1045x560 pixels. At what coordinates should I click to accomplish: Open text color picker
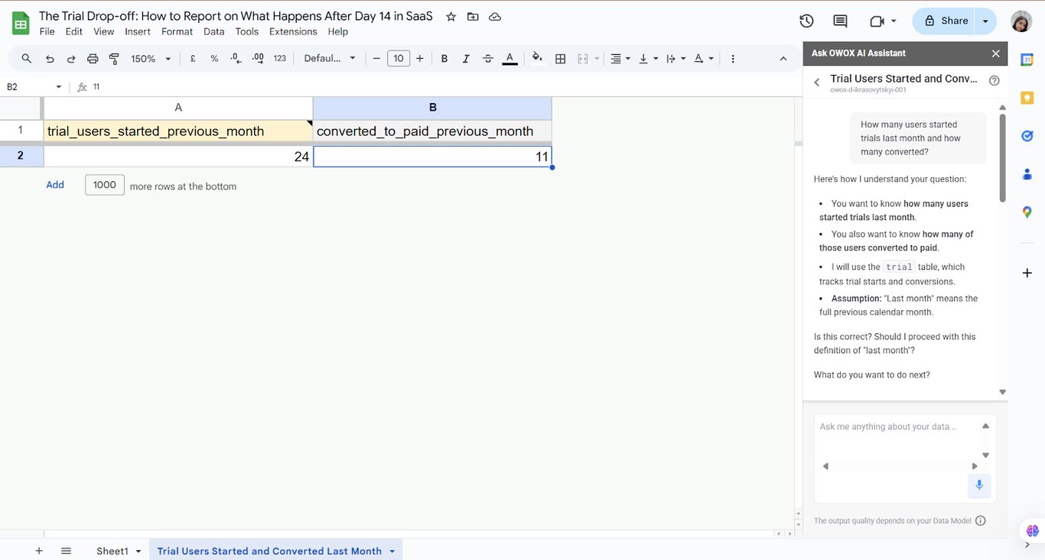pos(510,58)
